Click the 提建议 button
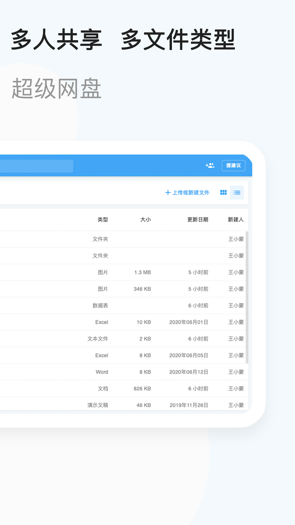295x525 pixels. click(x=233, y=165)
